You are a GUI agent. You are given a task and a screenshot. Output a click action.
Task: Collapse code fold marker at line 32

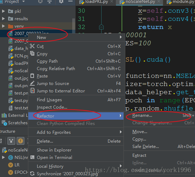point(101,27)
